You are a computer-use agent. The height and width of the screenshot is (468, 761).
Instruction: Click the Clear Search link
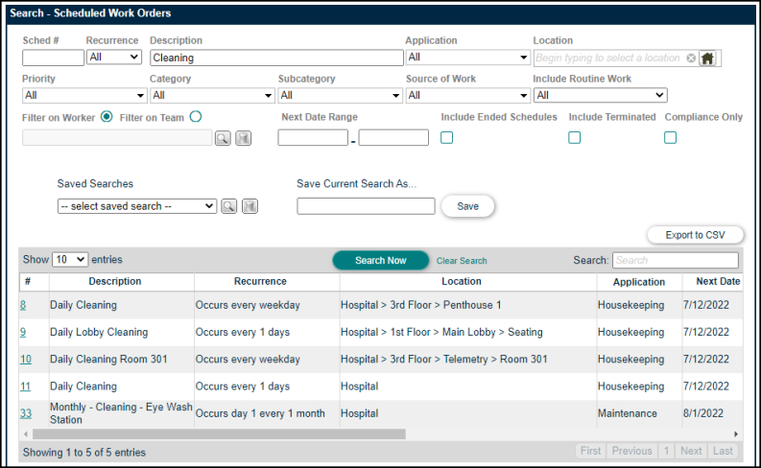462,261
